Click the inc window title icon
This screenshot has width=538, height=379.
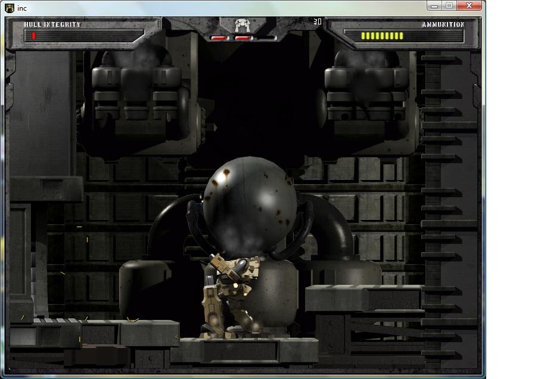10,8
